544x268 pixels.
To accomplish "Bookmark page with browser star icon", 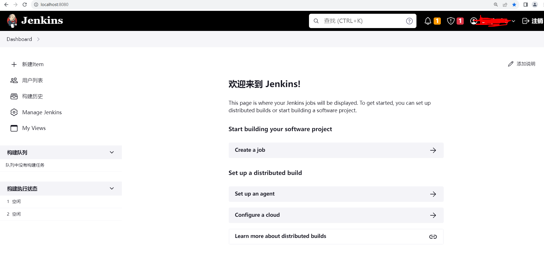I will pos(514,5).
